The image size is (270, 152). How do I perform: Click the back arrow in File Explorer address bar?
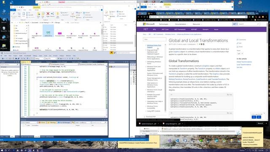coord(12,22)
